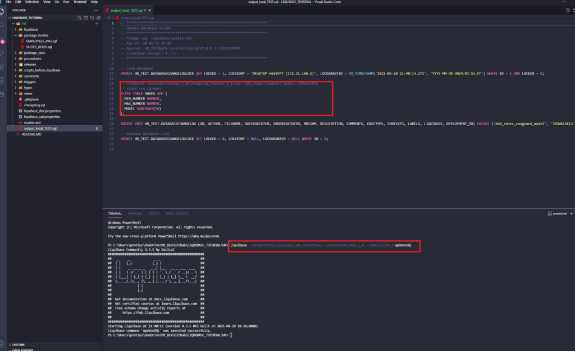
Task: Click line number 15 in editor gutter
Action: [112, 94]
